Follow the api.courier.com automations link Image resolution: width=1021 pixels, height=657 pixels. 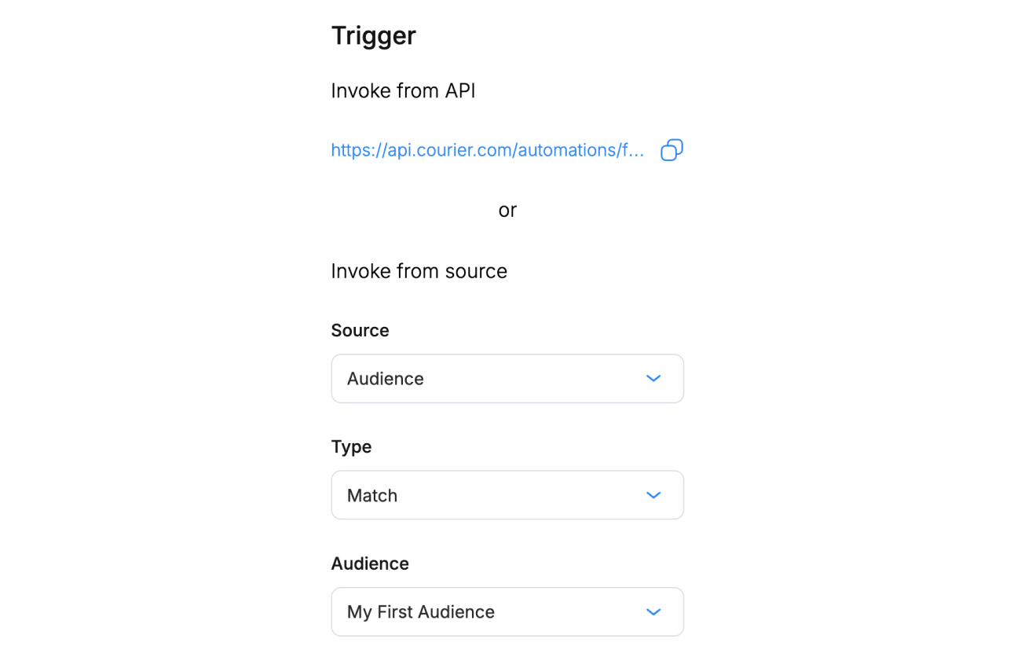tap(487, 149)
